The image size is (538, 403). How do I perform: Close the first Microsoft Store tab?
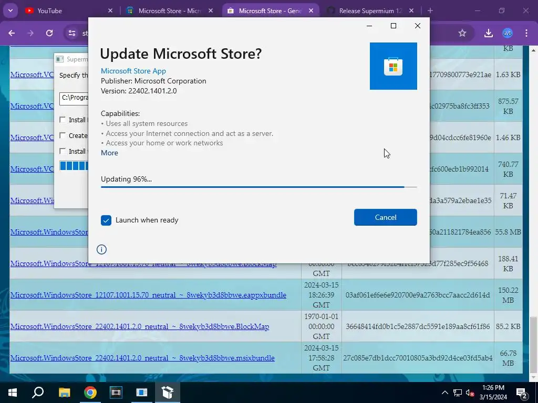[x=211, y=10]
